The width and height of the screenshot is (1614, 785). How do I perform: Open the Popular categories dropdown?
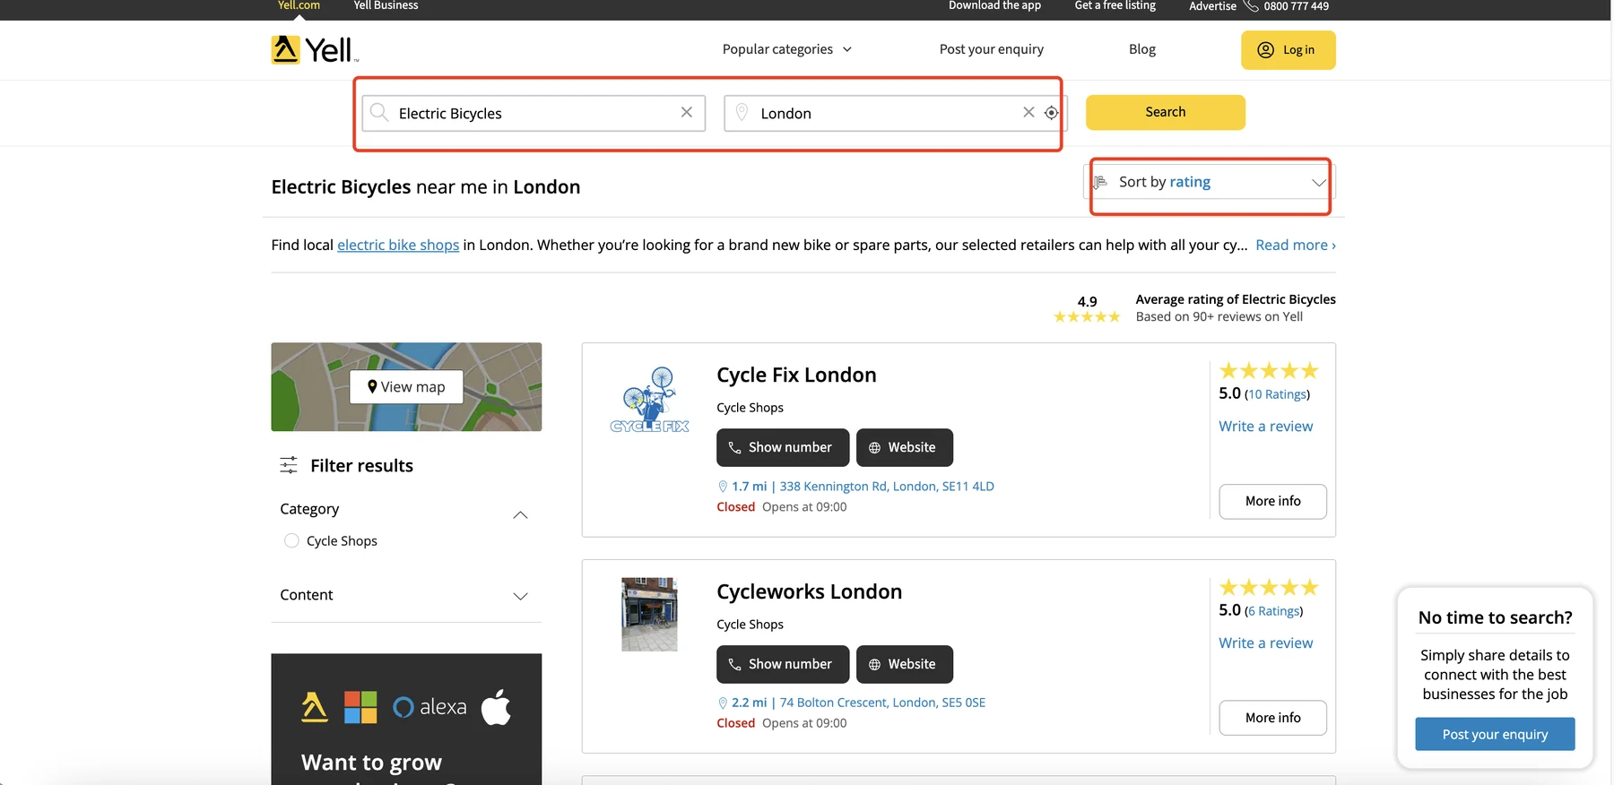tap(787, 49)
